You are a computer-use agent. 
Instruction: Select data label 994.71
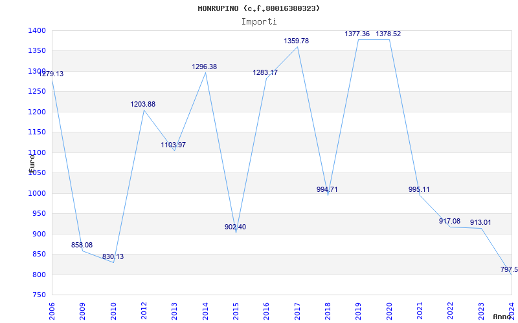coord(327,189)
